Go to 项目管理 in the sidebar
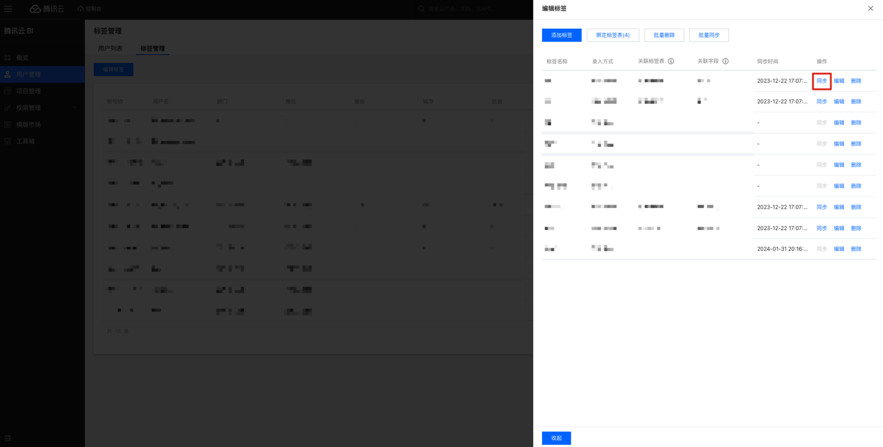 42,91
